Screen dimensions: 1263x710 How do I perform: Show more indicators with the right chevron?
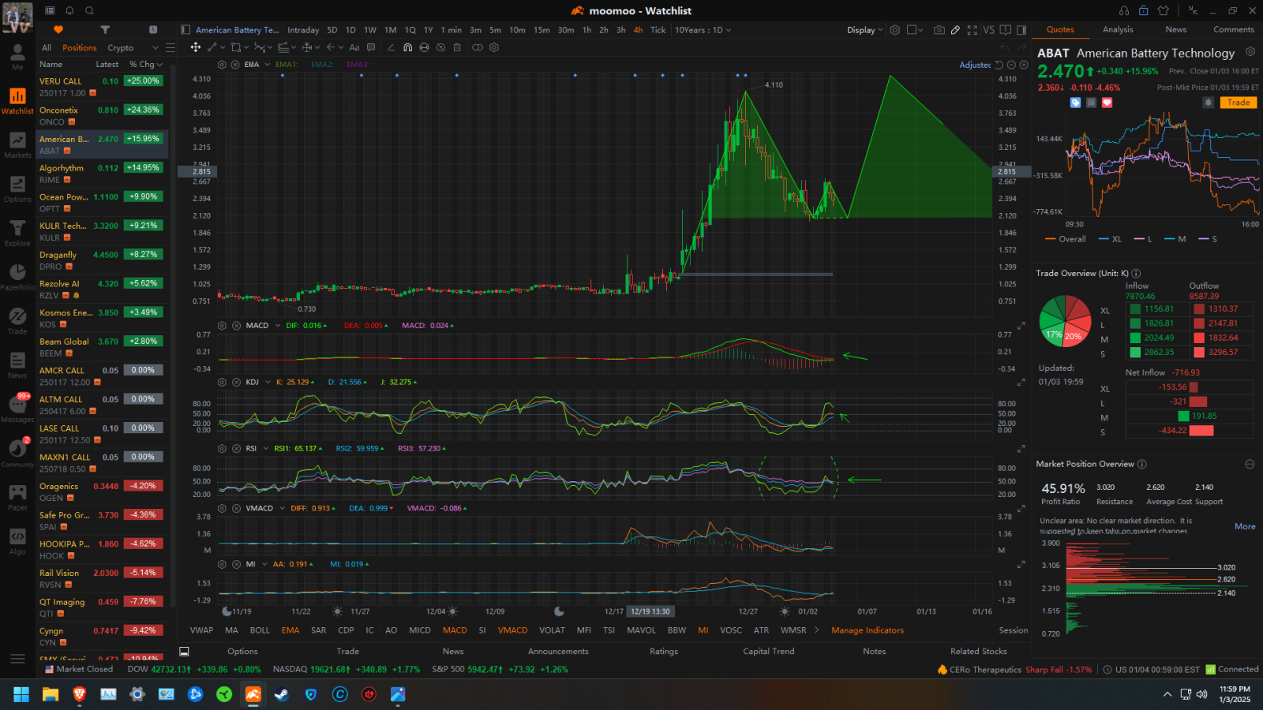816,630
